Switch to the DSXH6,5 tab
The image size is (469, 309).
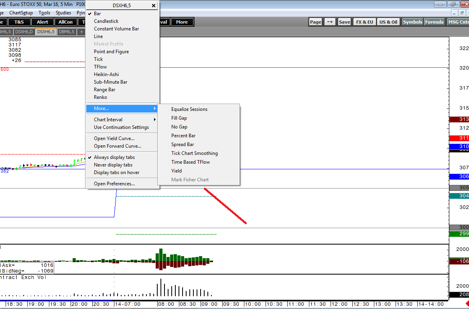pos(46,32)
